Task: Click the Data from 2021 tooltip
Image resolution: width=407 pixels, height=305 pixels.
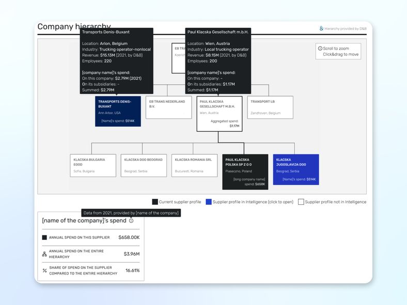Action: click(x=131, y=213)
